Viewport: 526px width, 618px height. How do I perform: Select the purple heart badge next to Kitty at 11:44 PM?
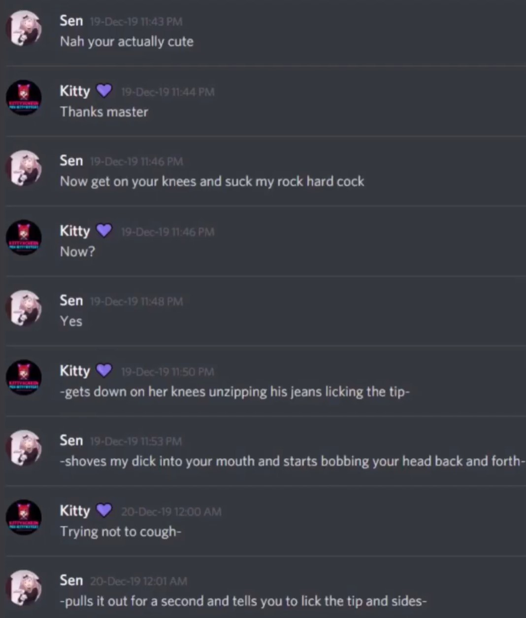(104, 91)
